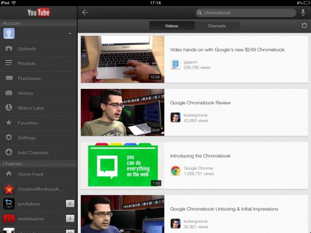Open Watch Later clock icon

click(9, 108)
